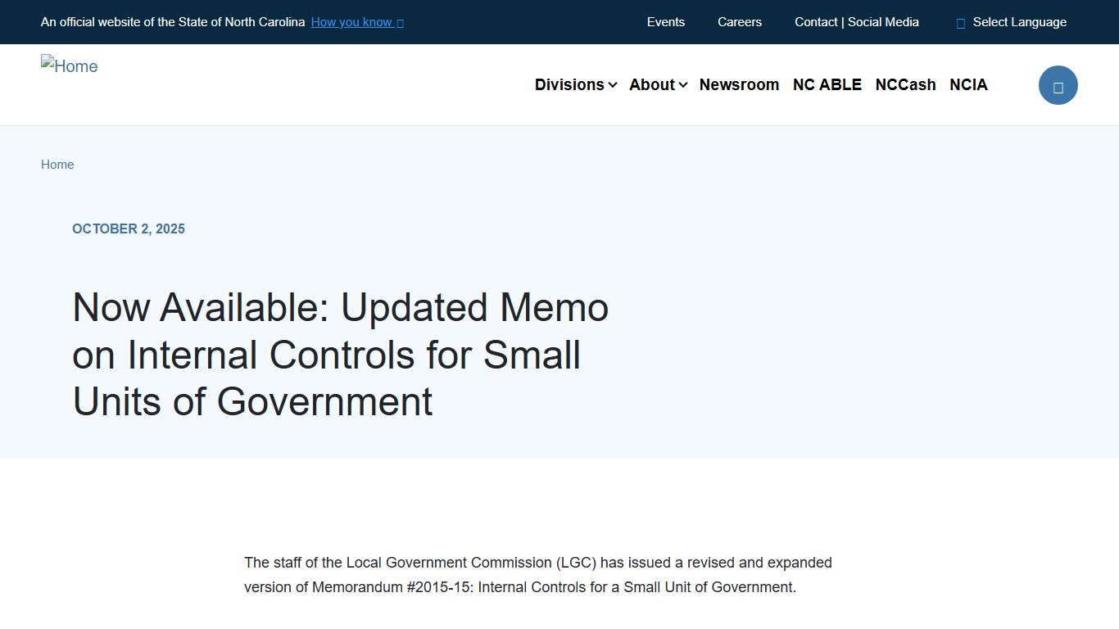Click the article headline about Internal Controls memo
The height and width of the screenshot is (629, 1119).
(x=340, y=355)
